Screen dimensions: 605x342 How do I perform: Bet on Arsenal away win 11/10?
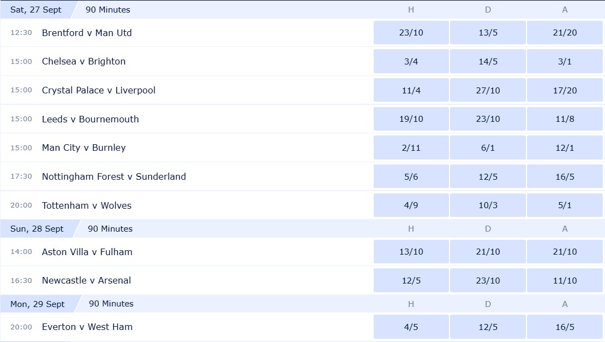(x=565, y=281)
